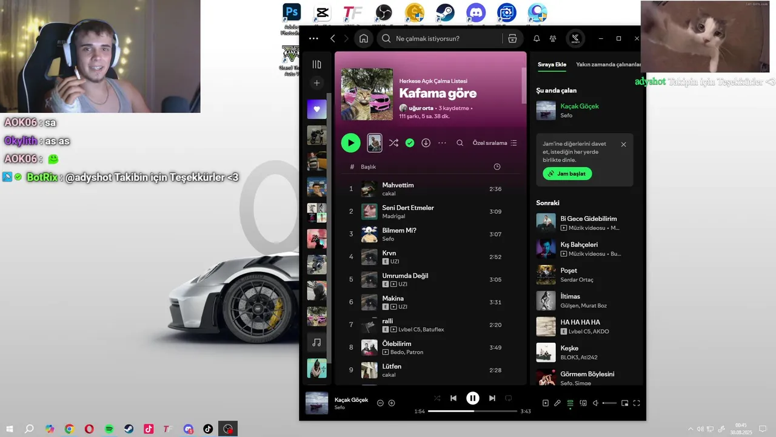Toggle the saved-to-library checkmark for the playlist
This screenshot has height=437, width=776.
click(410, 143)
